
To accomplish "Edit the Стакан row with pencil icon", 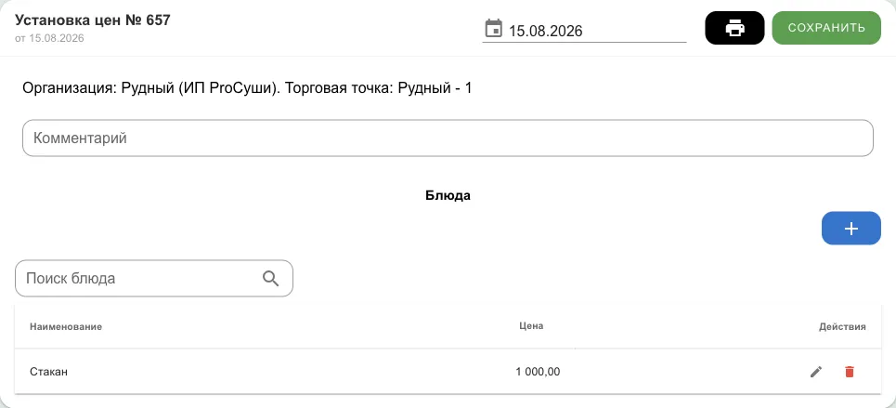I will point(816,372).
